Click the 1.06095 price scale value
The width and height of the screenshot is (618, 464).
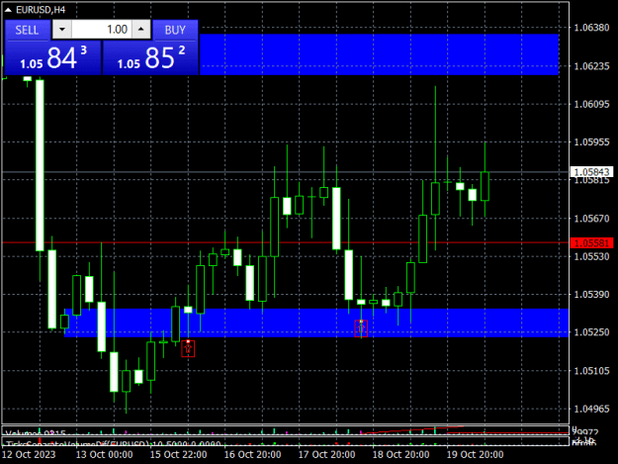[591, 104]
